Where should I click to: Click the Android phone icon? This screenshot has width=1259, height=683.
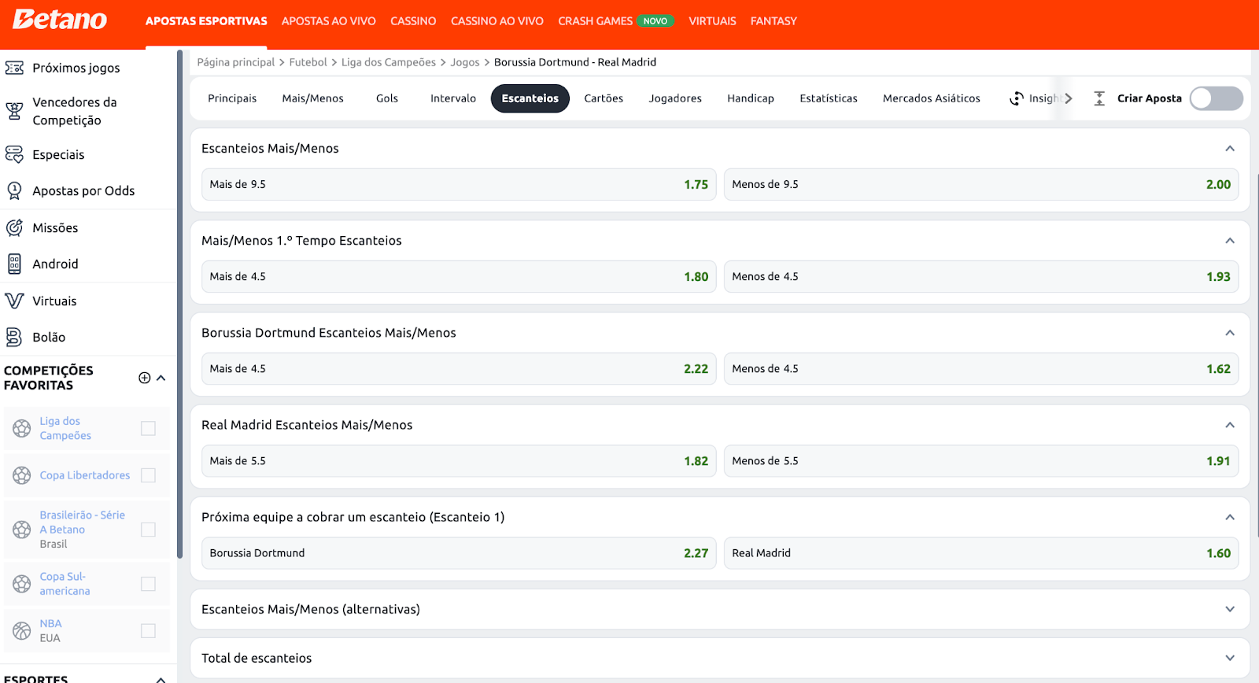coord(14,264)
